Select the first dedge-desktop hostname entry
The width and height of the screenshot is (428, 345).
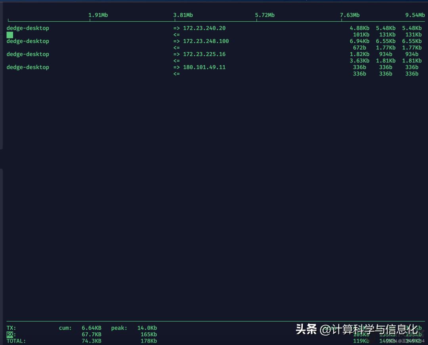click(28, 28)
